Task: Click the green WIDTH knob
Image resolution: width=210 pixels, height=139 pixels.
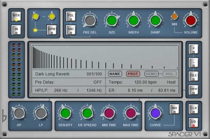Action: (134, 20)
